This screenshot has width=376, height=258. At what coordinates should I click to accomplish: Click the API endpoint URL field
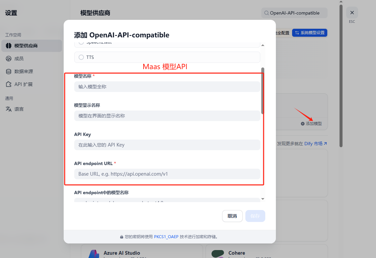167,174
